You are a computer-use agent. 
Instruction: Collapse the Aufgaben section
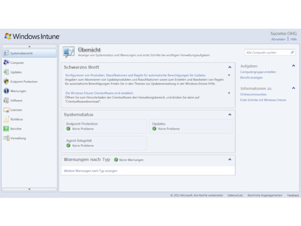(x=293, y=65)
